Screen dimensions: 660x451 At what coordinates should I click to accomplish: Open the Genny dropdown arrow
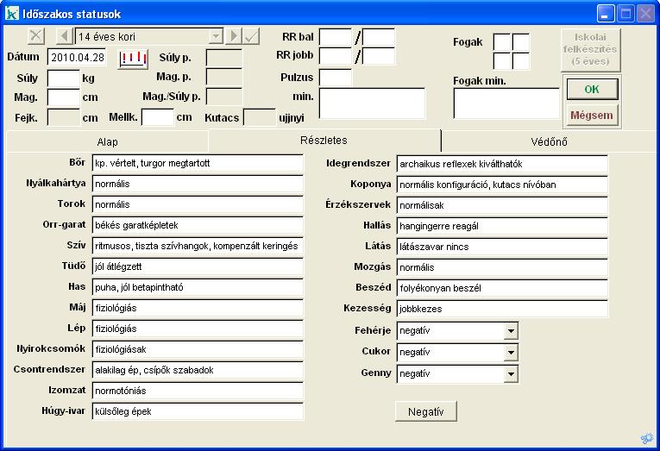point(511,373)
